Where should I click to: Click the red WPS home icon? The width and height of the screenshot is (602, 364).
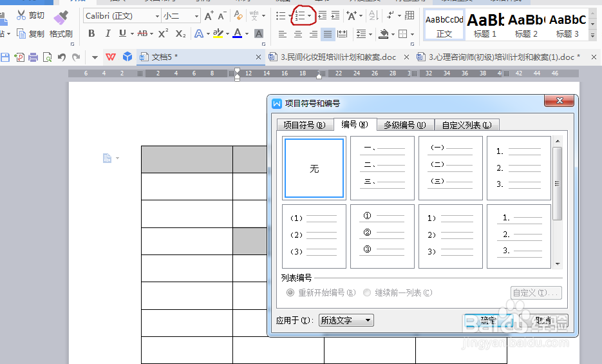pyautogui.click(x=111, y=57)
